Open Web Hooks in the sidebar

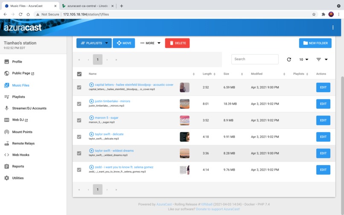click(x=20, y=155)
